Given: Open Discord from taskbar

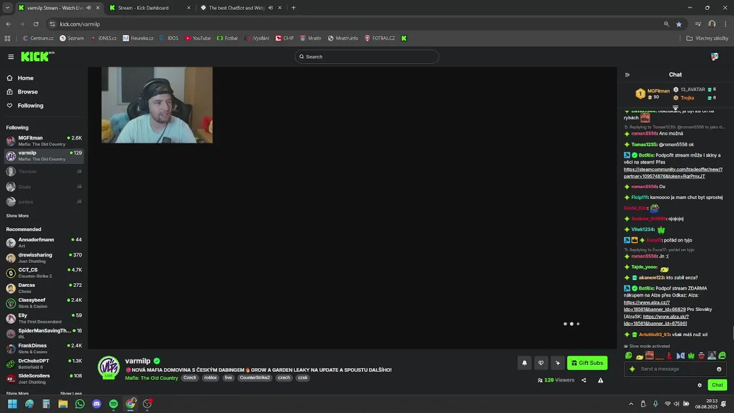Looking at the screenshot, I should tap(96, 404).
